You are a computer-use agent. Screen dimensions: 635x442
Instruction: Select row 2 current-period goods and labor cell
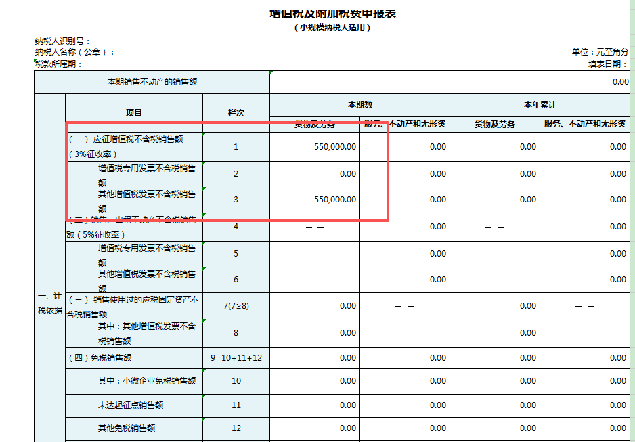click(315, 174)
